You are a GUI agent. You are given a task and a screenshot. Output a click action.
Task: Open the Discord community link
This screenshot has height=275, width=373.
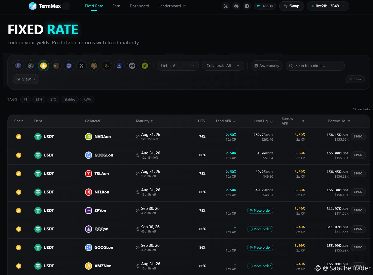click(x=236, y=6)
